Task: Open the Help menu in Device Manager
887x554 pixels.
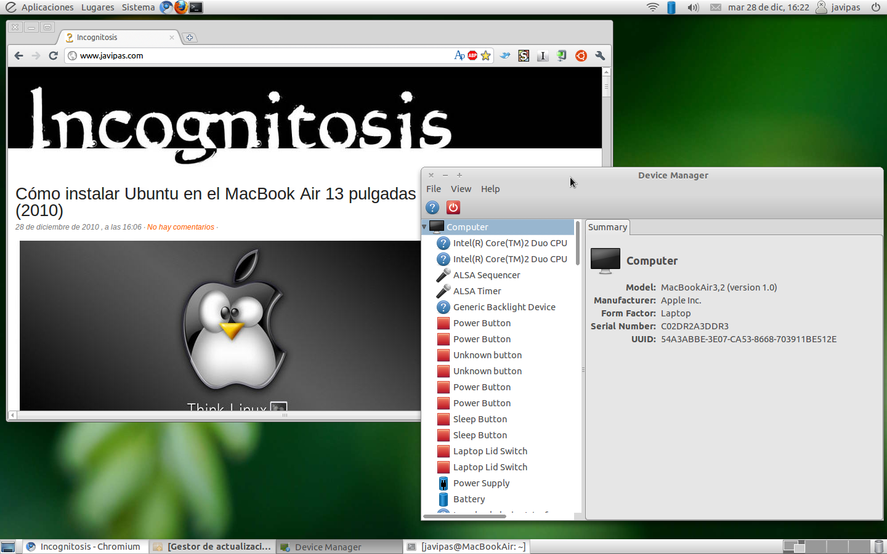Action: [490, 189]
